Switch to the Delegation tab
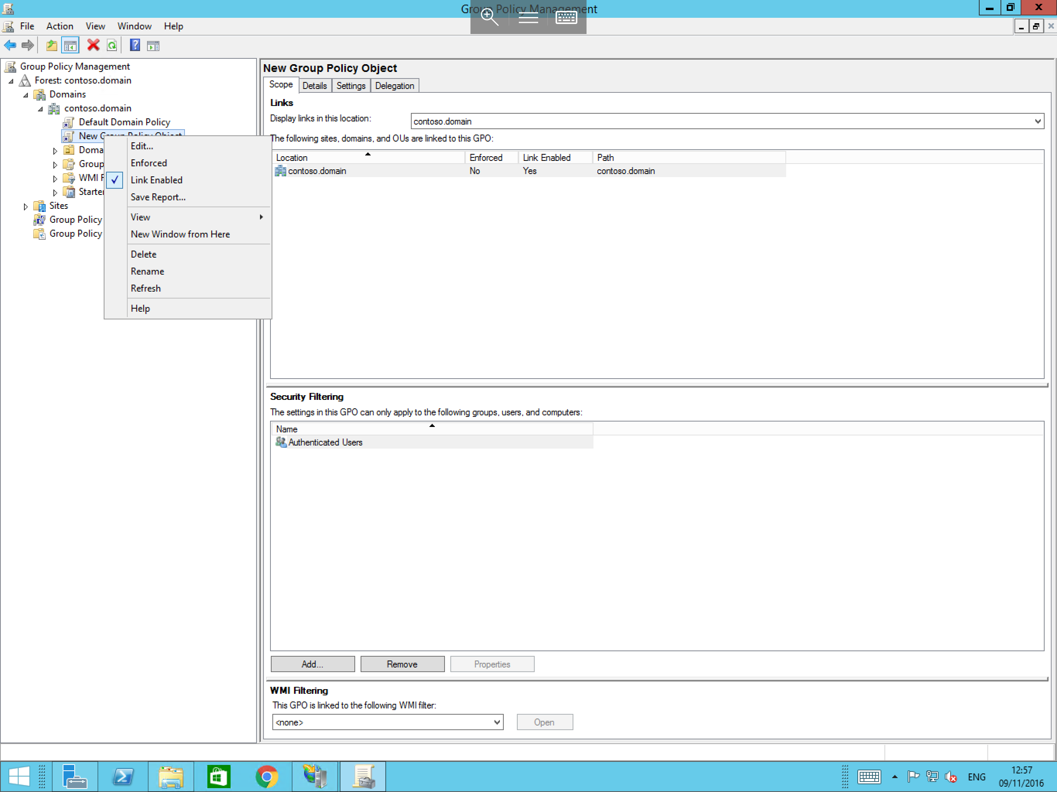The width and height of the screenshot is (1057, 792). [x=394, y=85]
